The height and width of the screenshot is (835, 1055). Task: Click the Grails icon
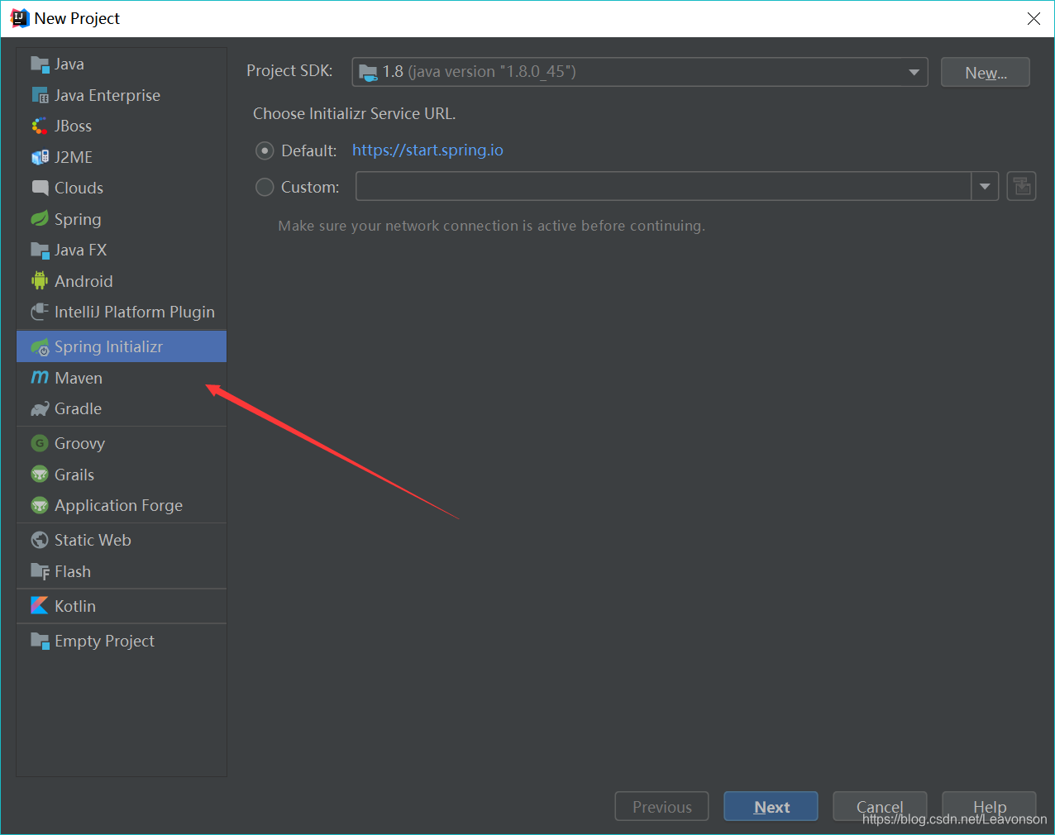pos(40,475)
